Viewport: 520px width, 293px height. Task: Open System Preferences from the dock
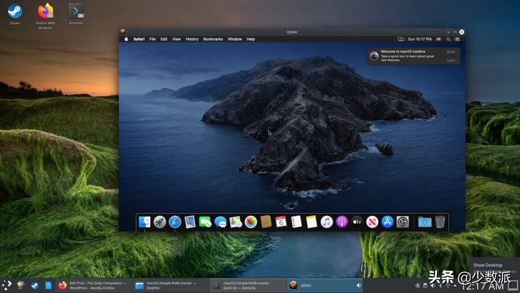click(402, 222)
